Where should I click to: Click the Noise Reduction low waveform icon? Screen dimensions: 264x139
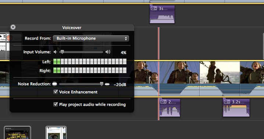tap(54, 84)
